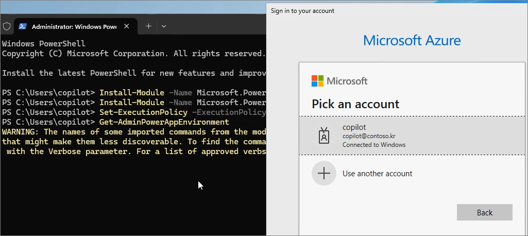The height and width of the screenshot is (236, 528).
Task: Click the shield icon in the terminal title bar
Action: [7, 26]
